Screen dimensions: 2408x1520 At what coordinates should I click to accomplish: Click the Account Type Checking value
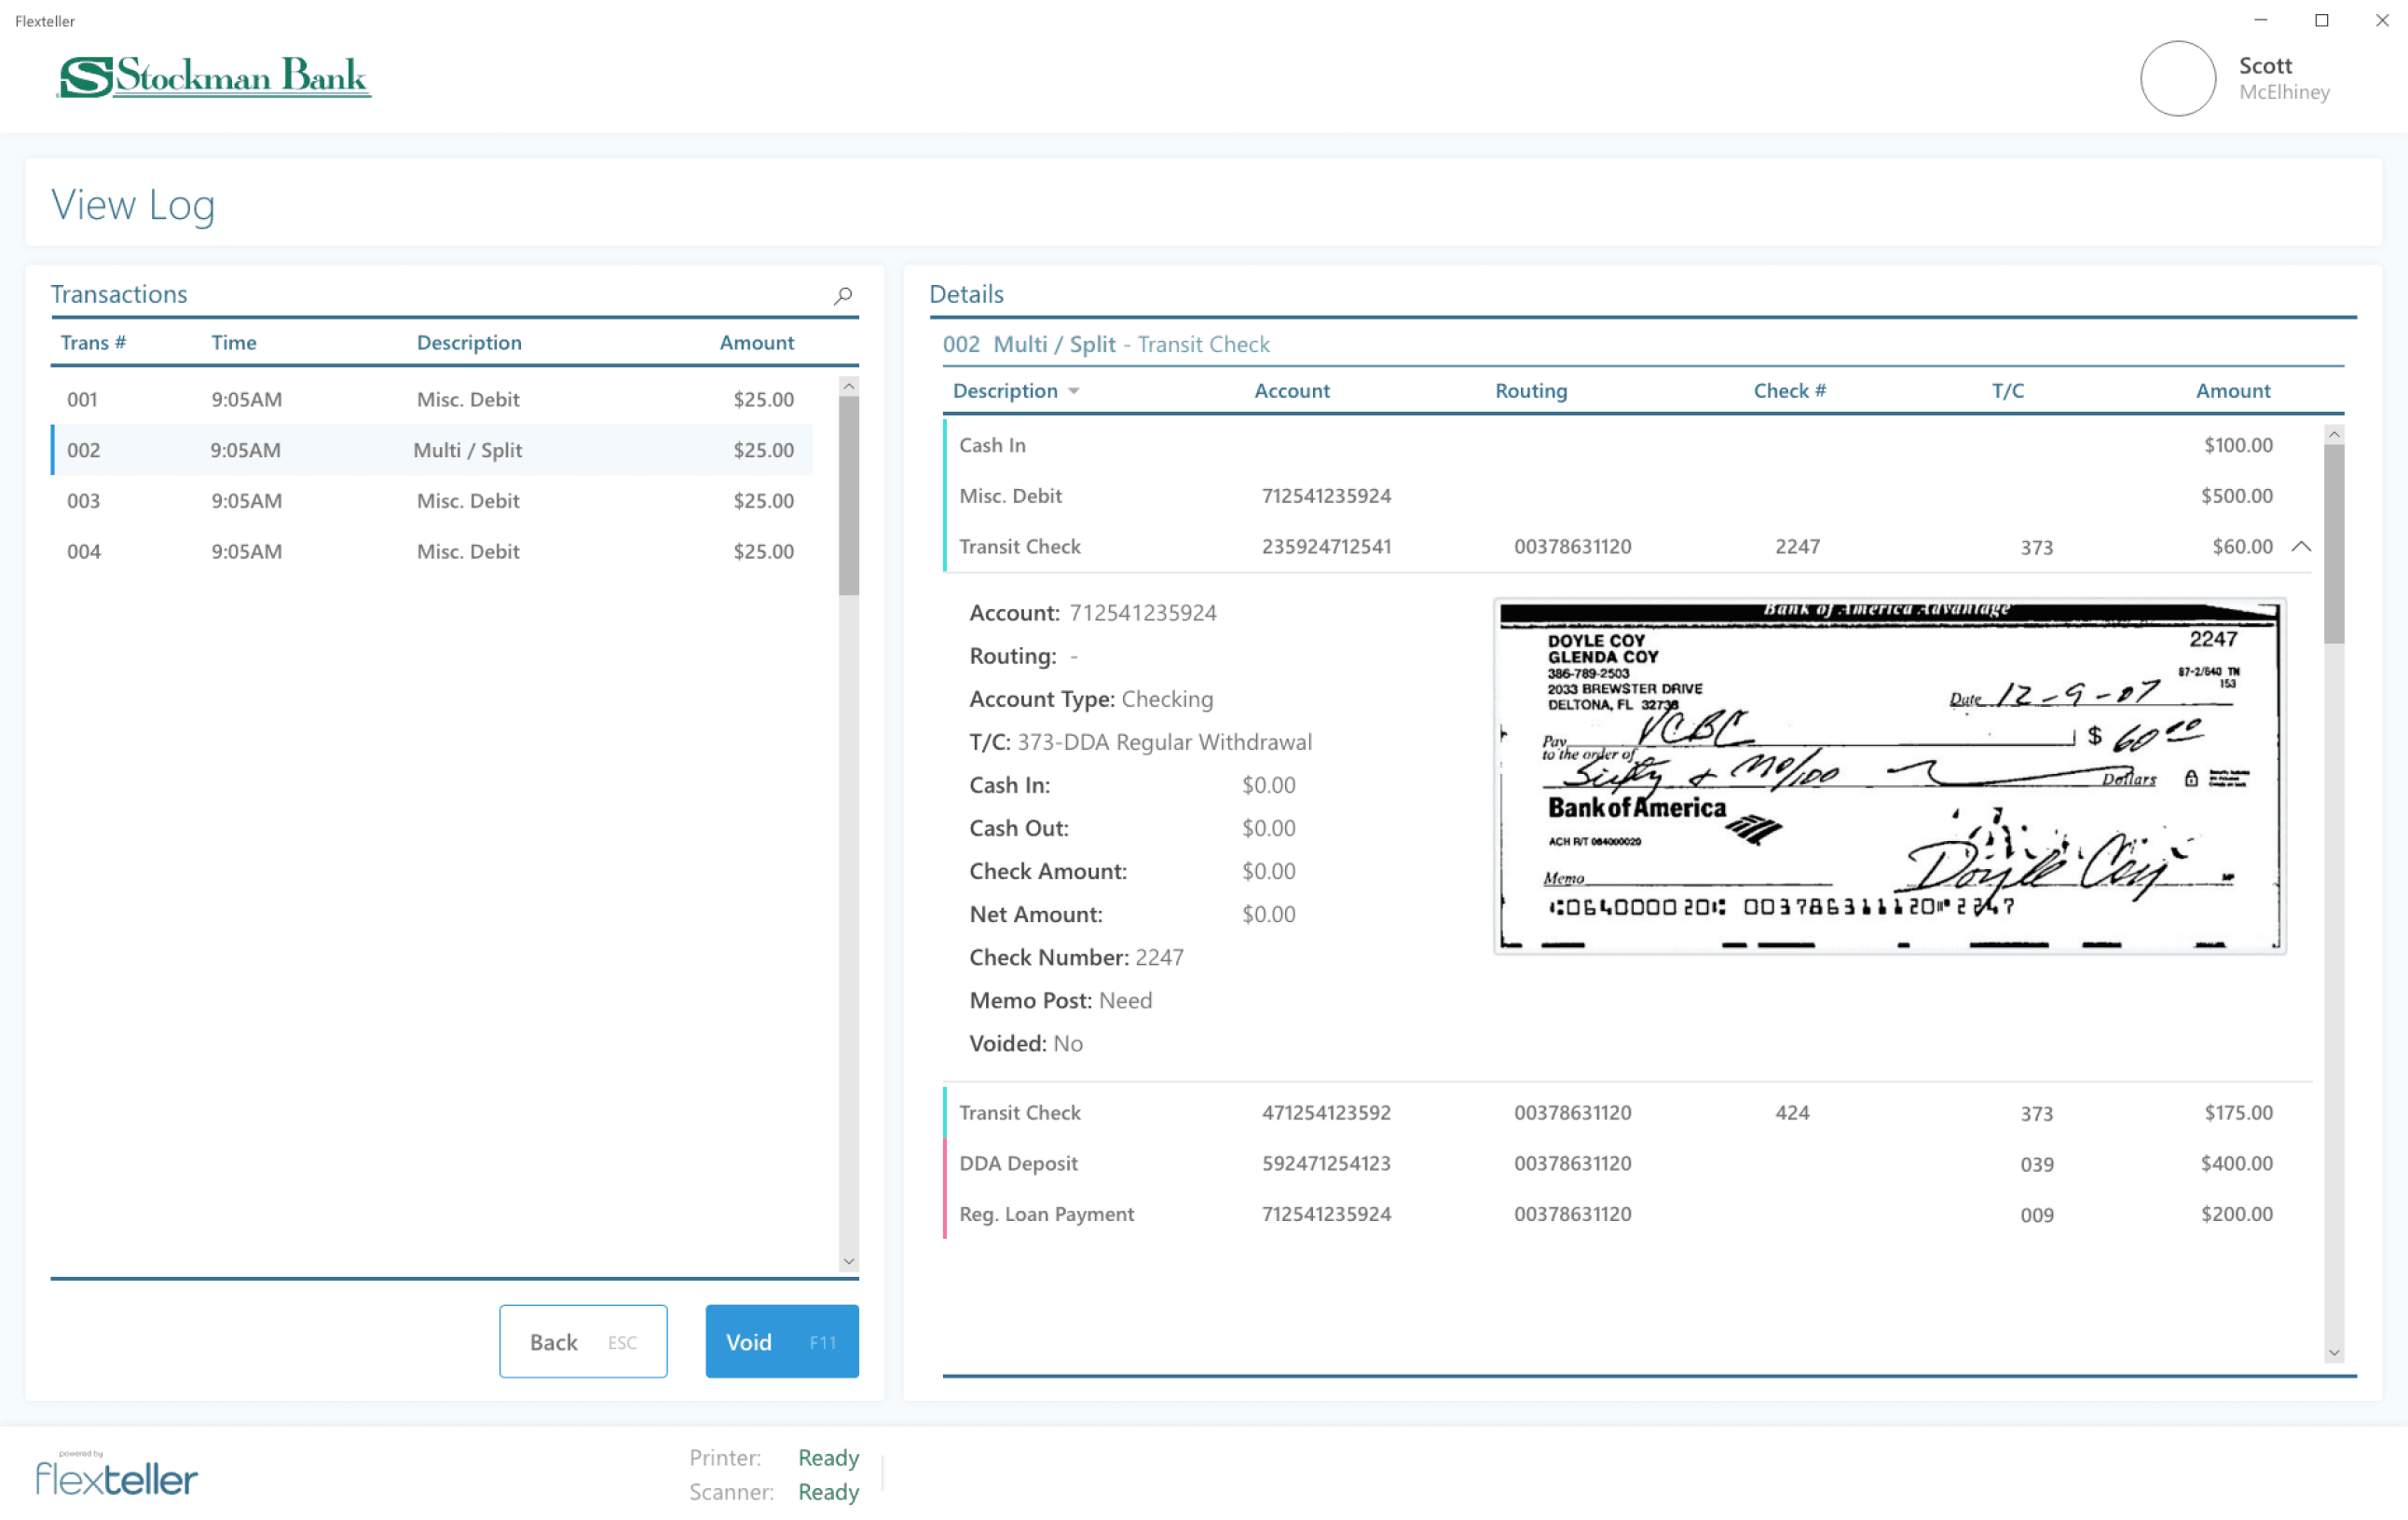click(1167, 699)
